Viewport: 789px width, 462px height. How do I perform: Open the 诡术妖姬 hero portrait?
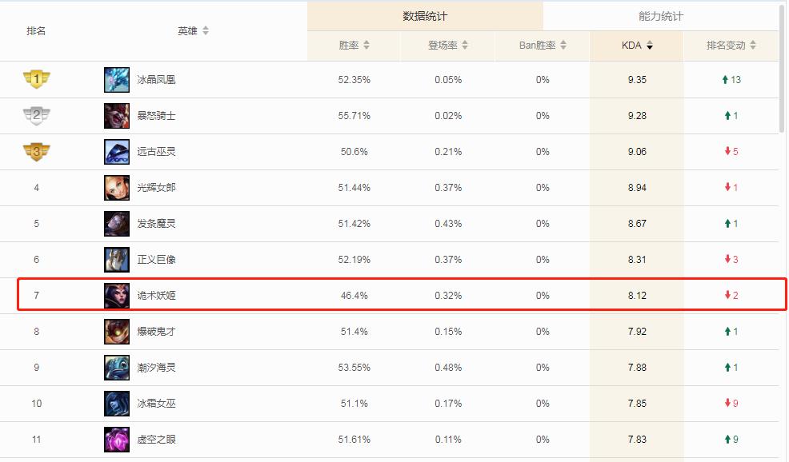117,296
